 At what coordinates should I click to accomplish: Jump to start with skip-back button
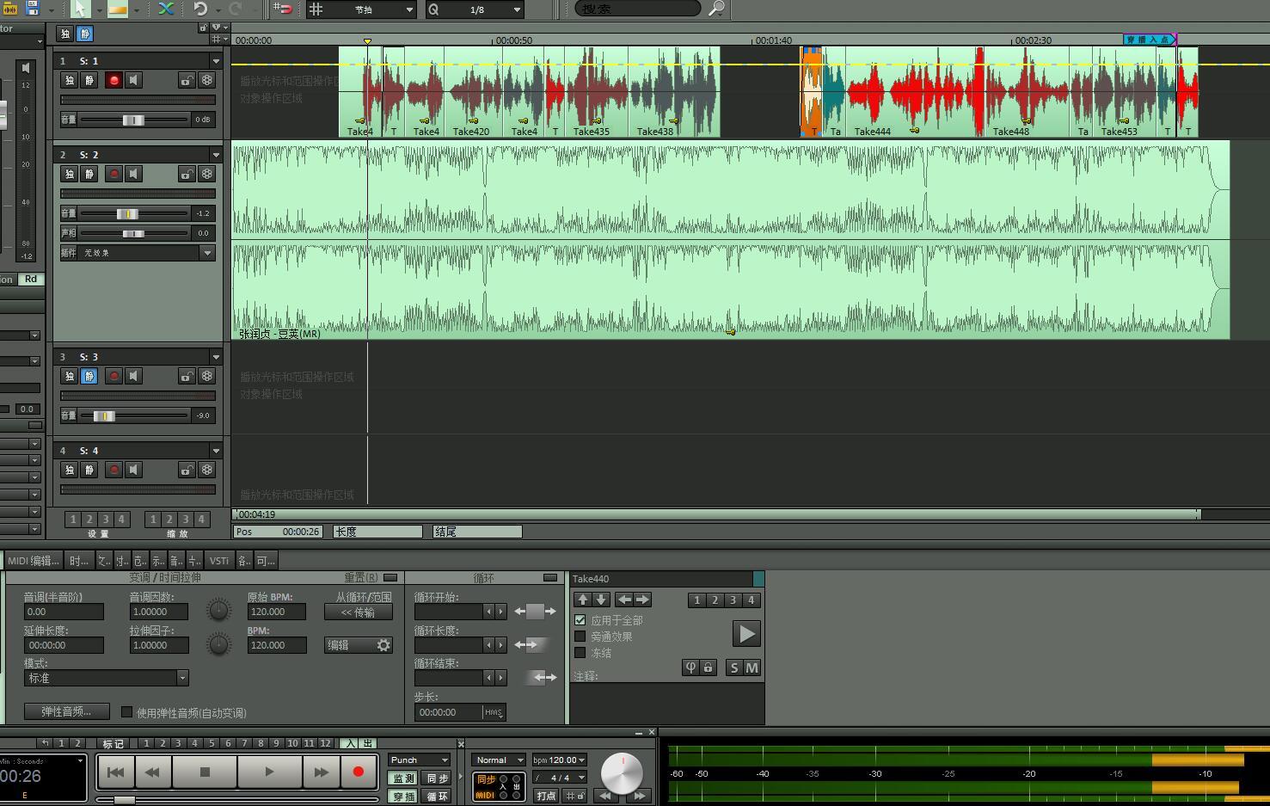pos(115,772)
